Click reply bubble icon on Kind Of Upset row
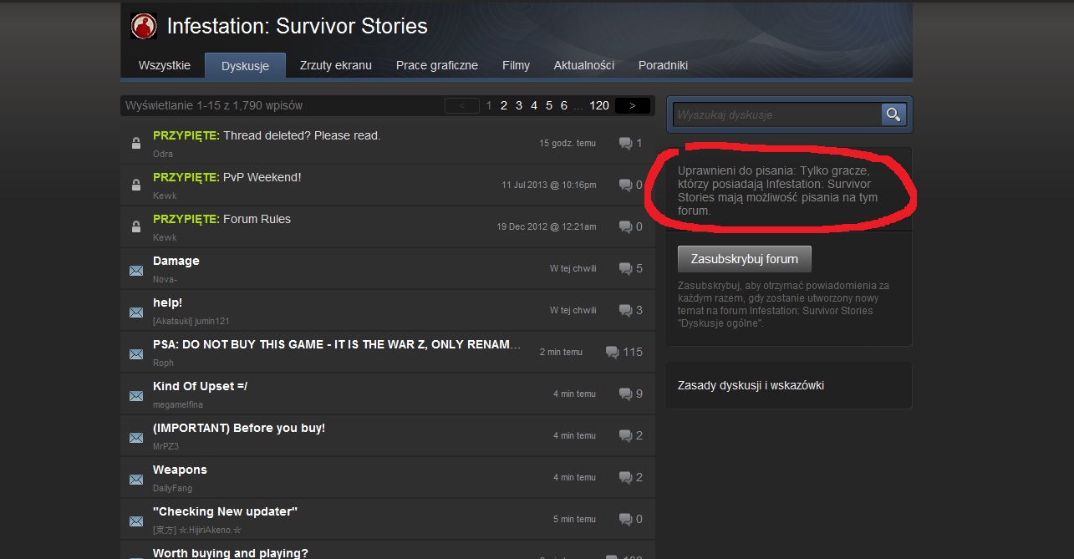1074x559 pixels. coord(625,394)
